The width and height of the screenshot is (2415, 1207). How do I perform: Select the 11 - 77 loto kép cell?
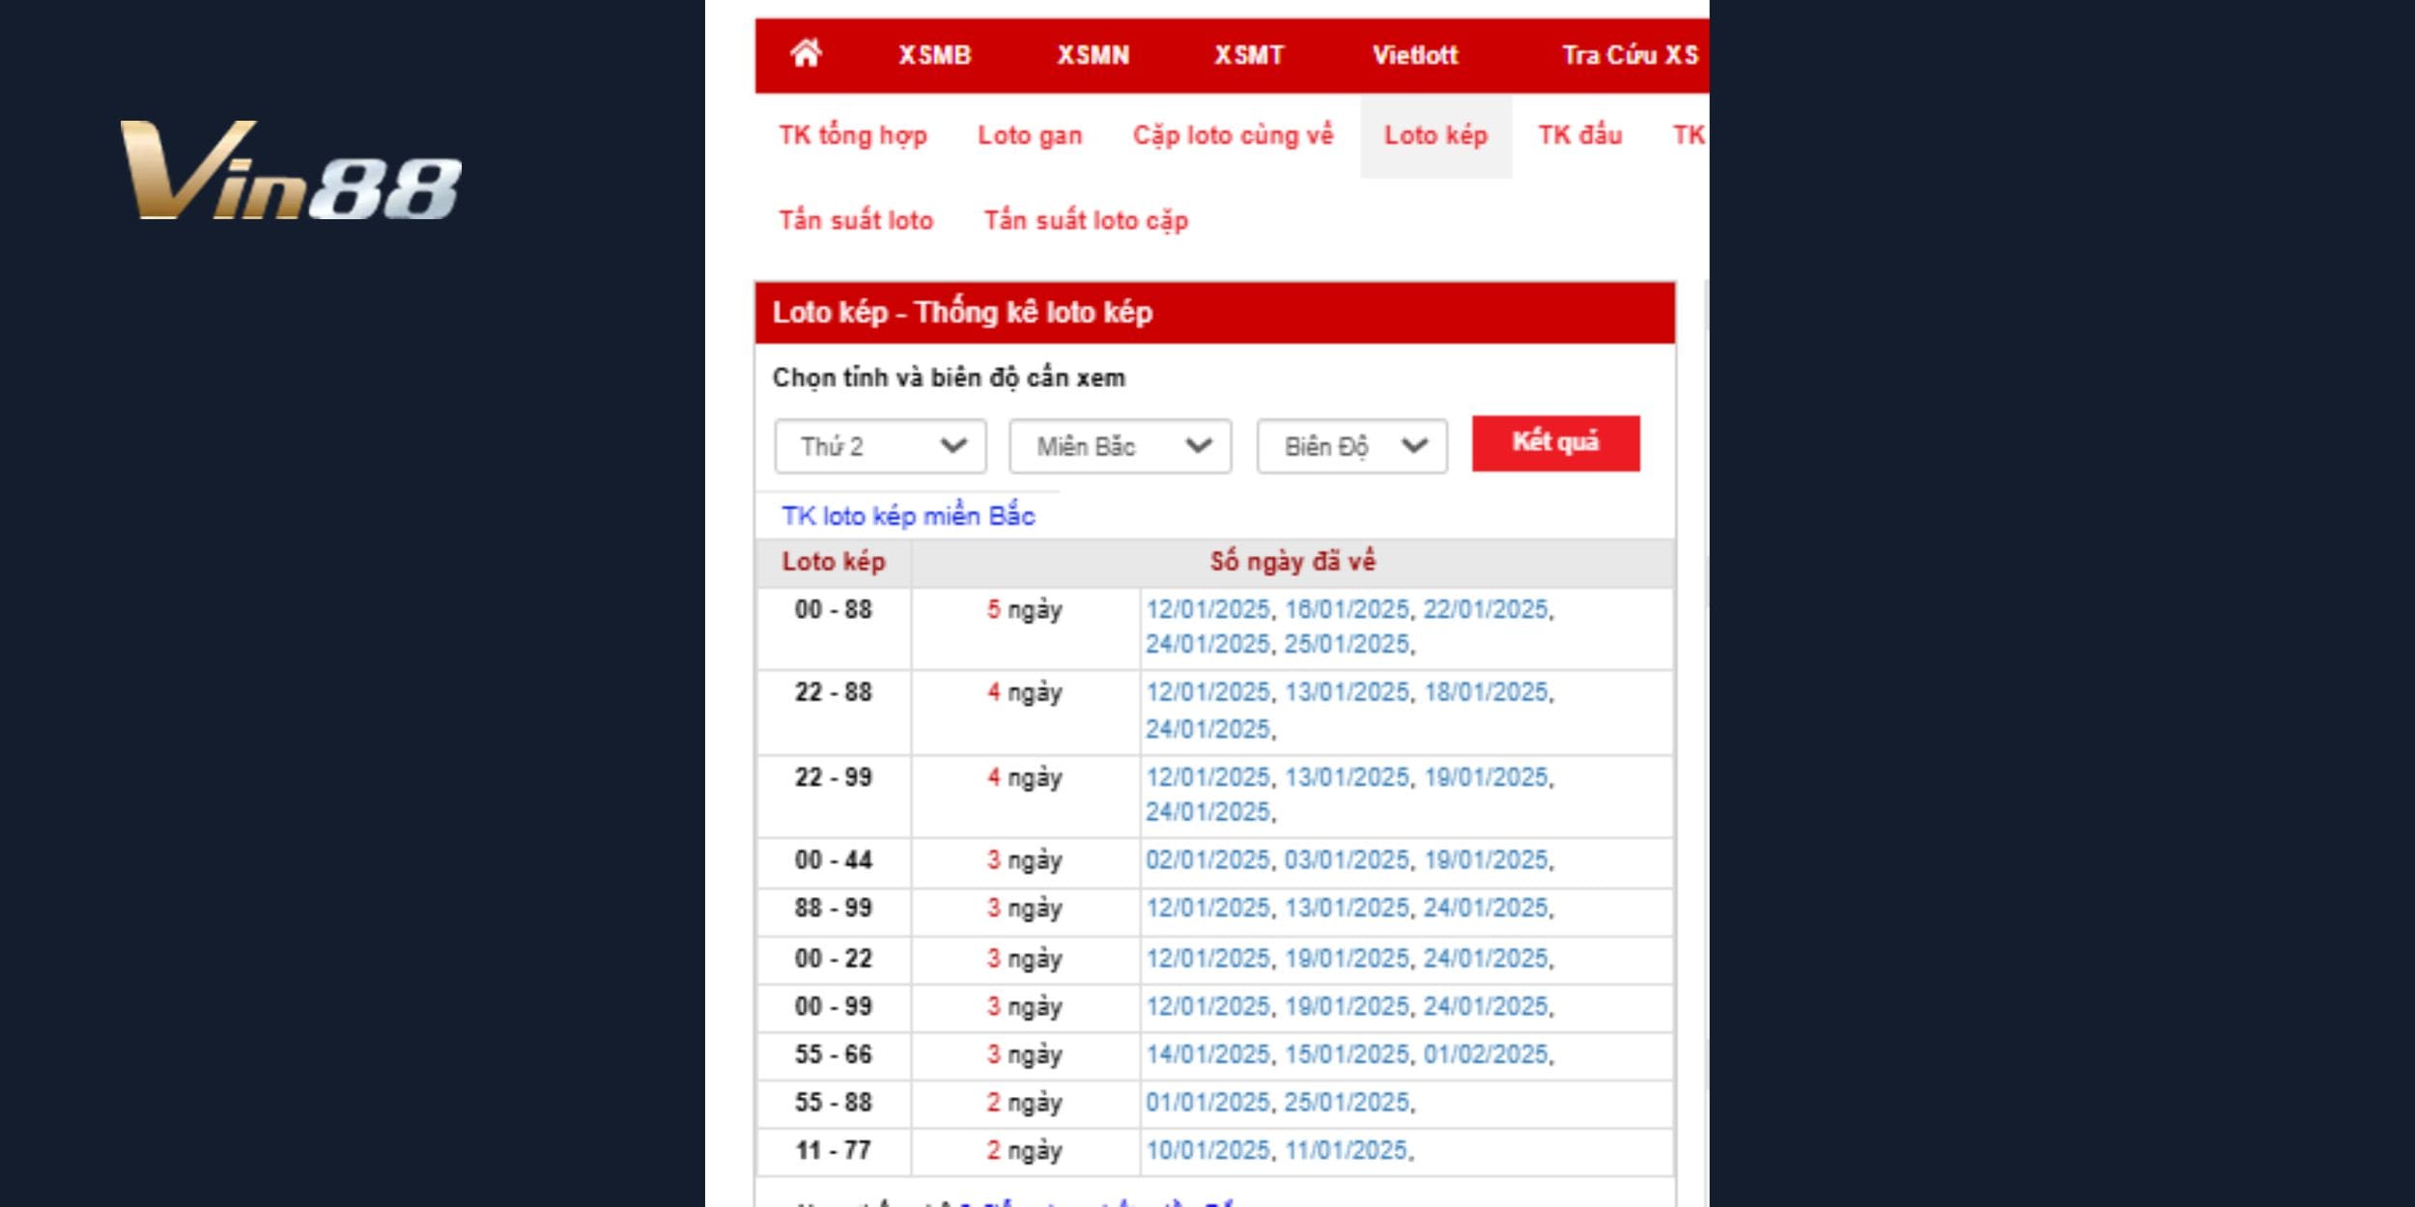(834, 1151)
